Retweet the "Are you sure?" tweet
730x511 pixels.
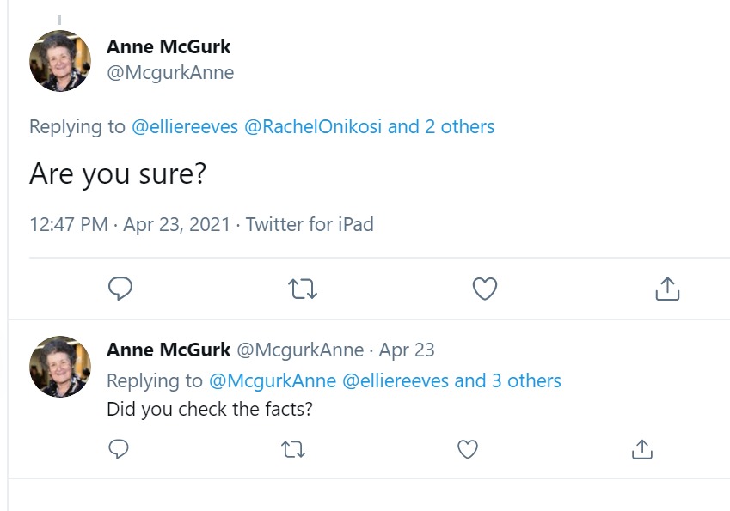[x=303, y=289]
